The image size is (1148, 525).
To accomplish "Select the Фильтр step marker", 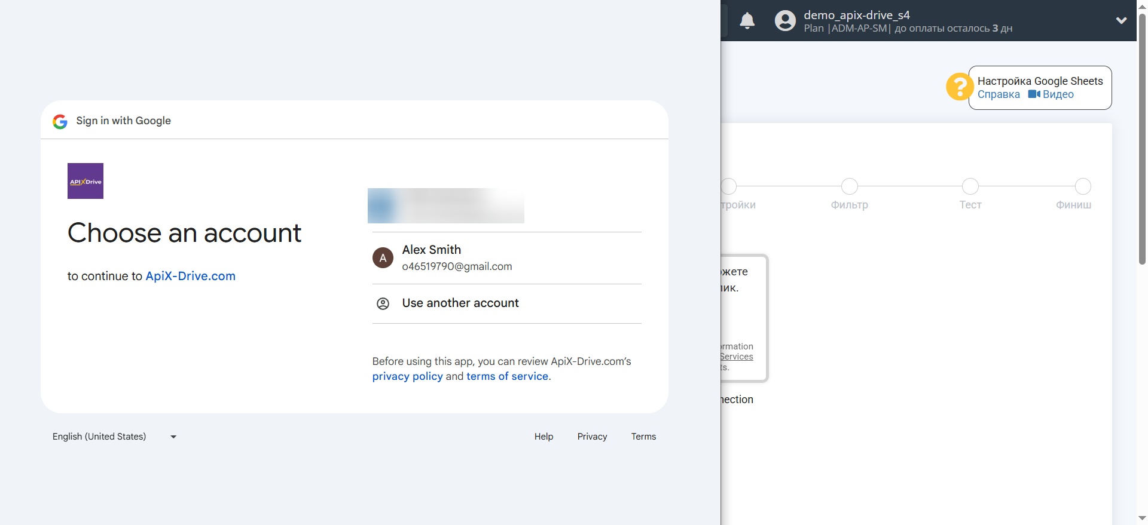I will (849, 186).
